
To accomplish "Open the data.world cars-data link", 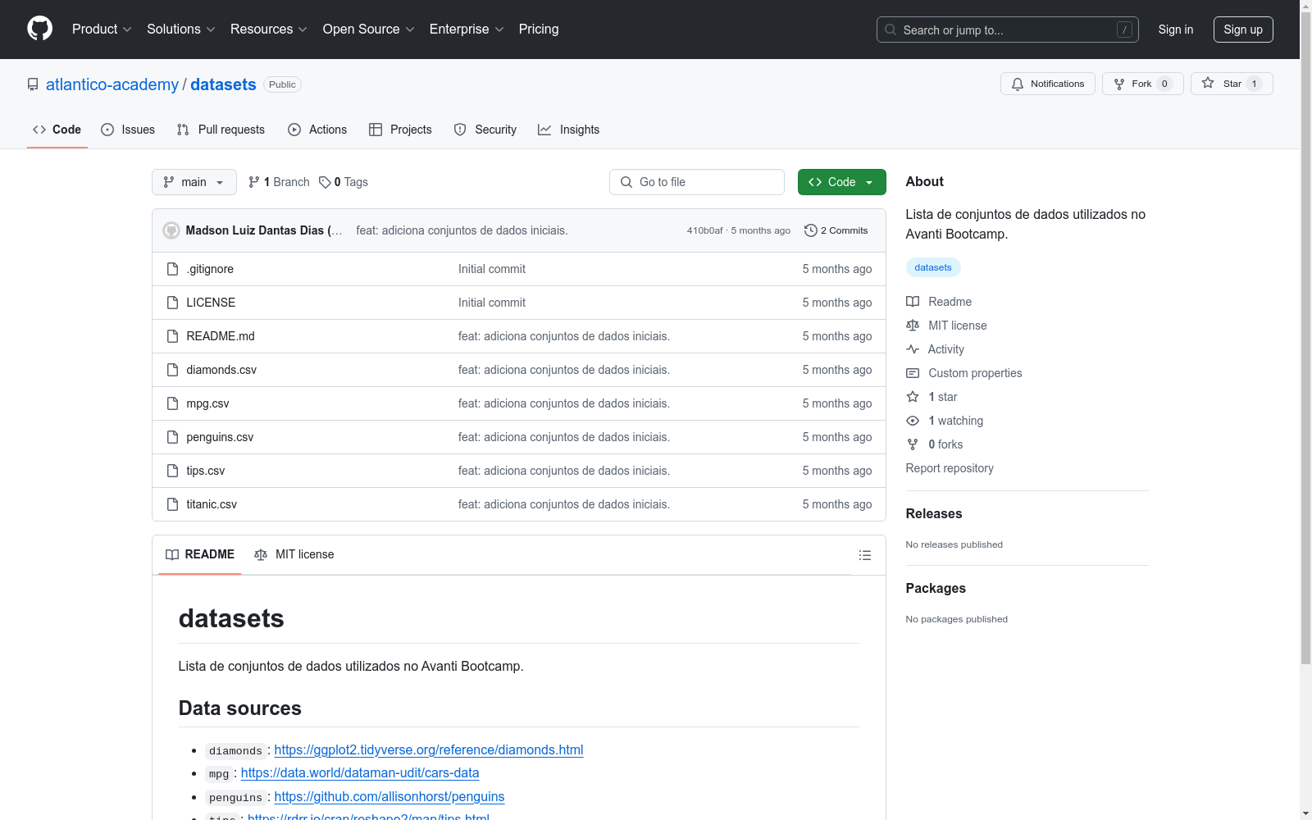I will click(360, 772).
